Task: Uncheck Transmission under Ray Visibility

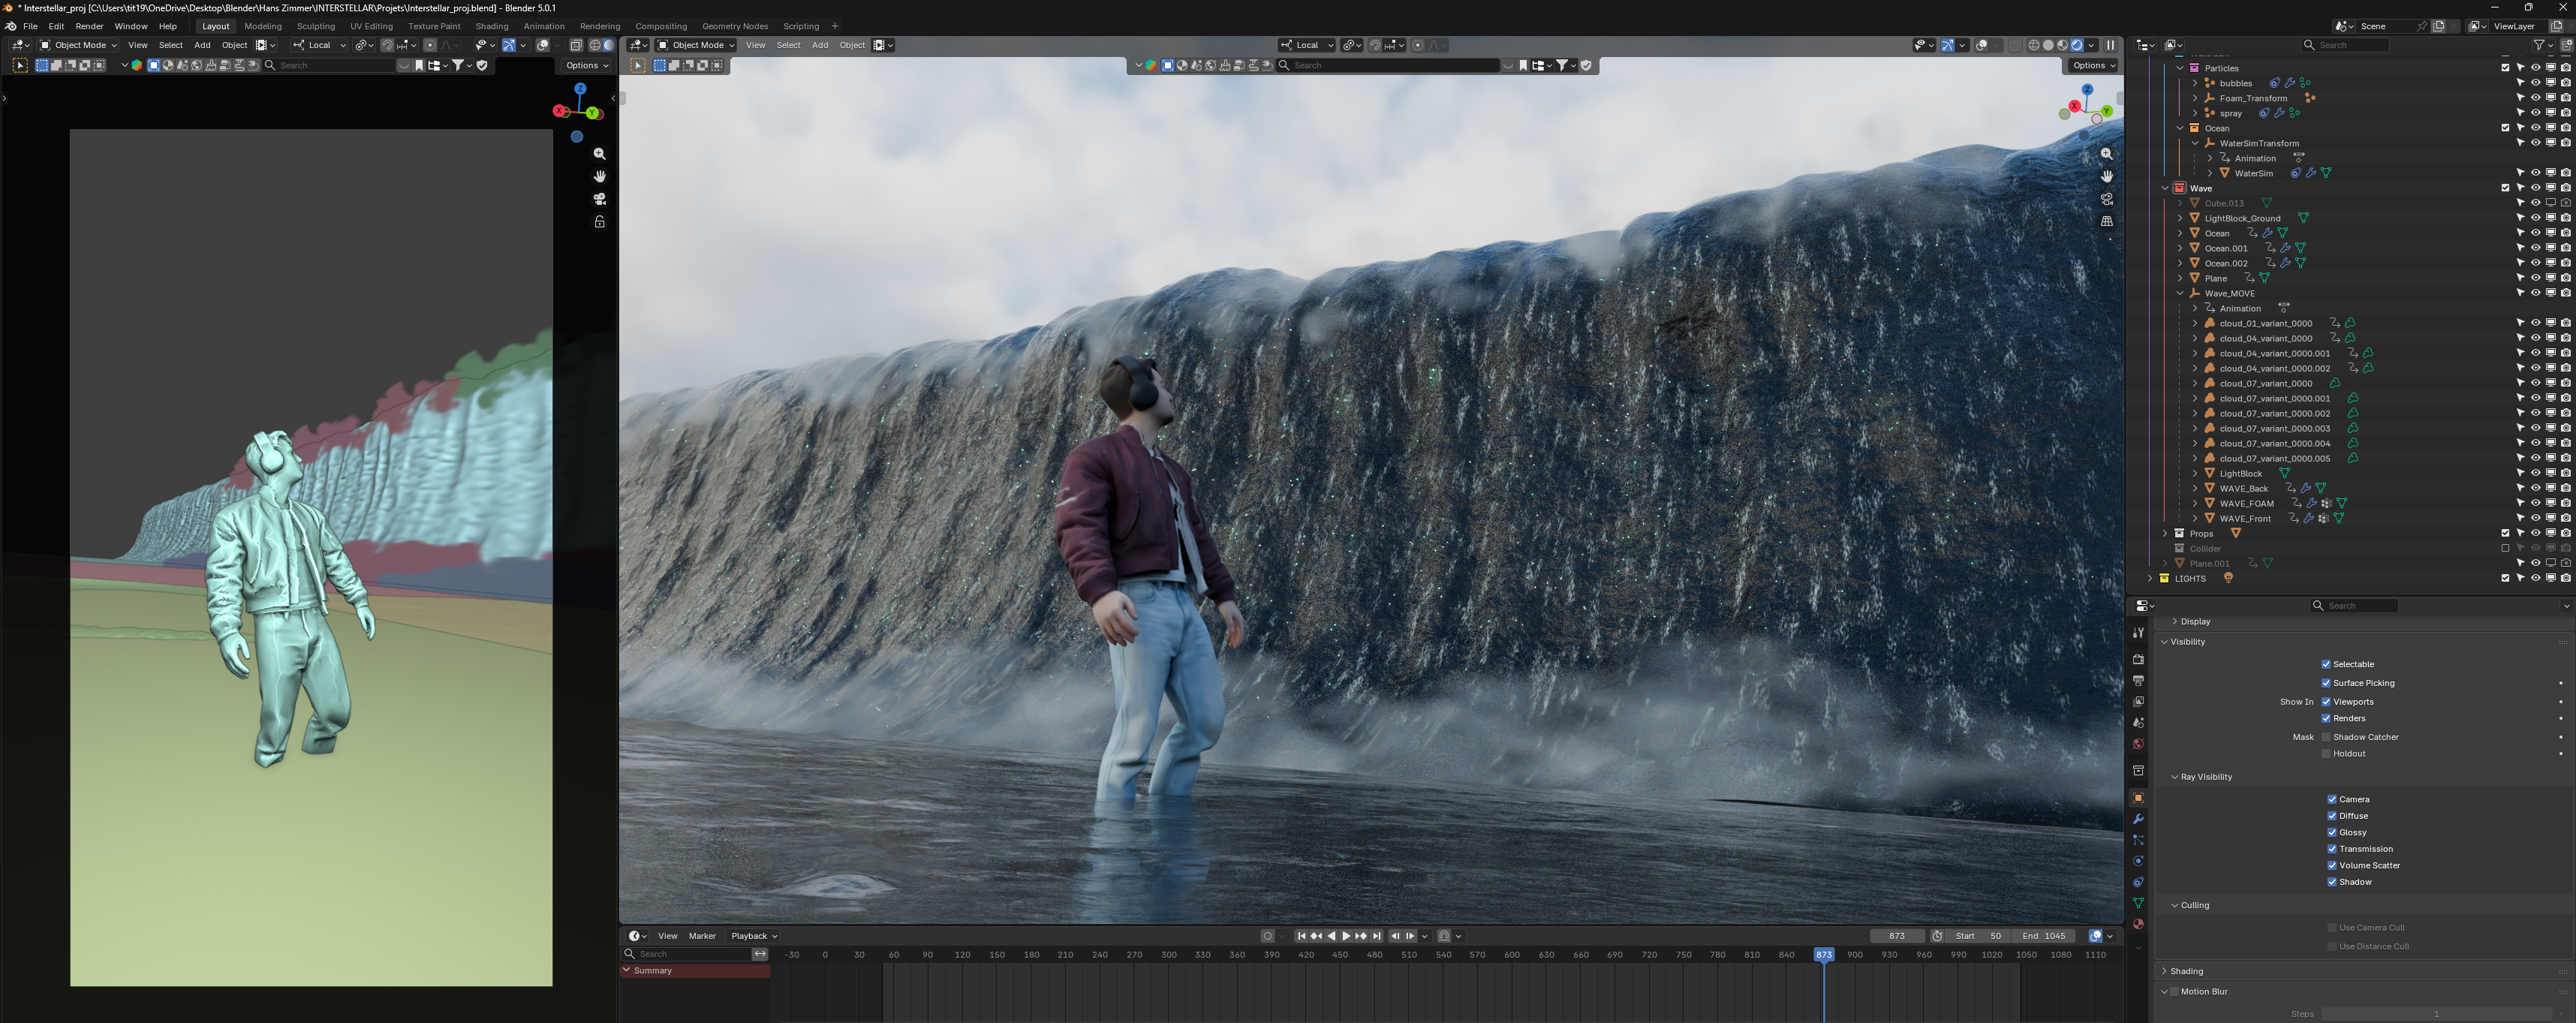Action: [x=2332, y=848]
